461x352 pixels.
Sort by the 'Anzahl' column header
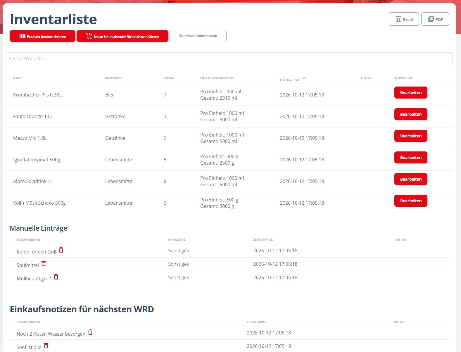pyautogui.click(x=170, y=78)
